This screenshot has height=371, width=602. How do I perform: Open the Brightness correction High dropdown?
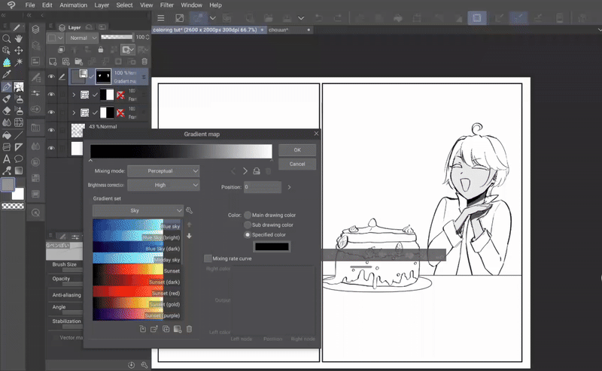(x=163, y=185)
